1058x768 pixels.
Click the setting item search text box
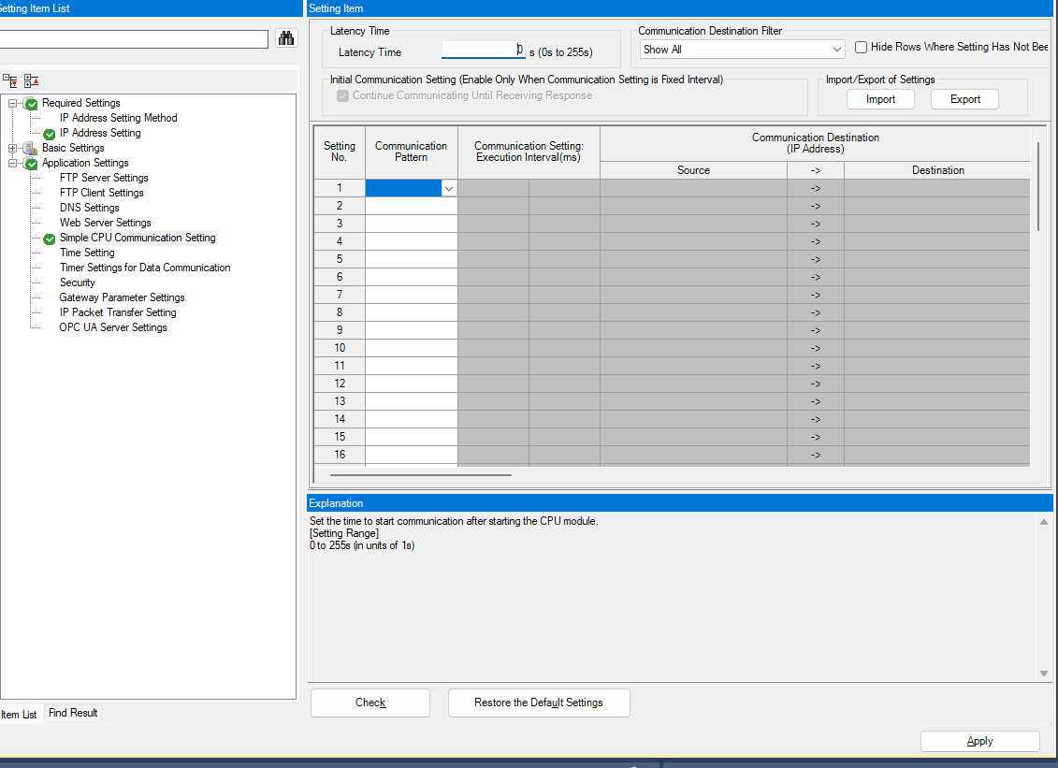pos(135,39)
